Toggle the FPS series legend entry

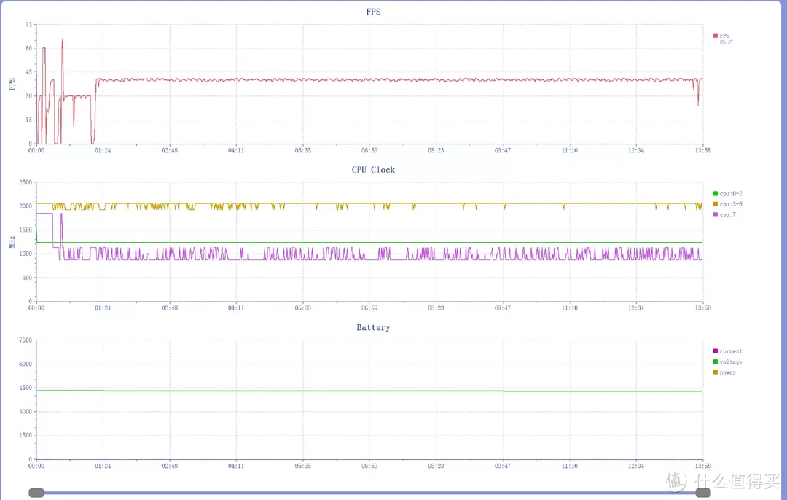(x=721, y=36)
